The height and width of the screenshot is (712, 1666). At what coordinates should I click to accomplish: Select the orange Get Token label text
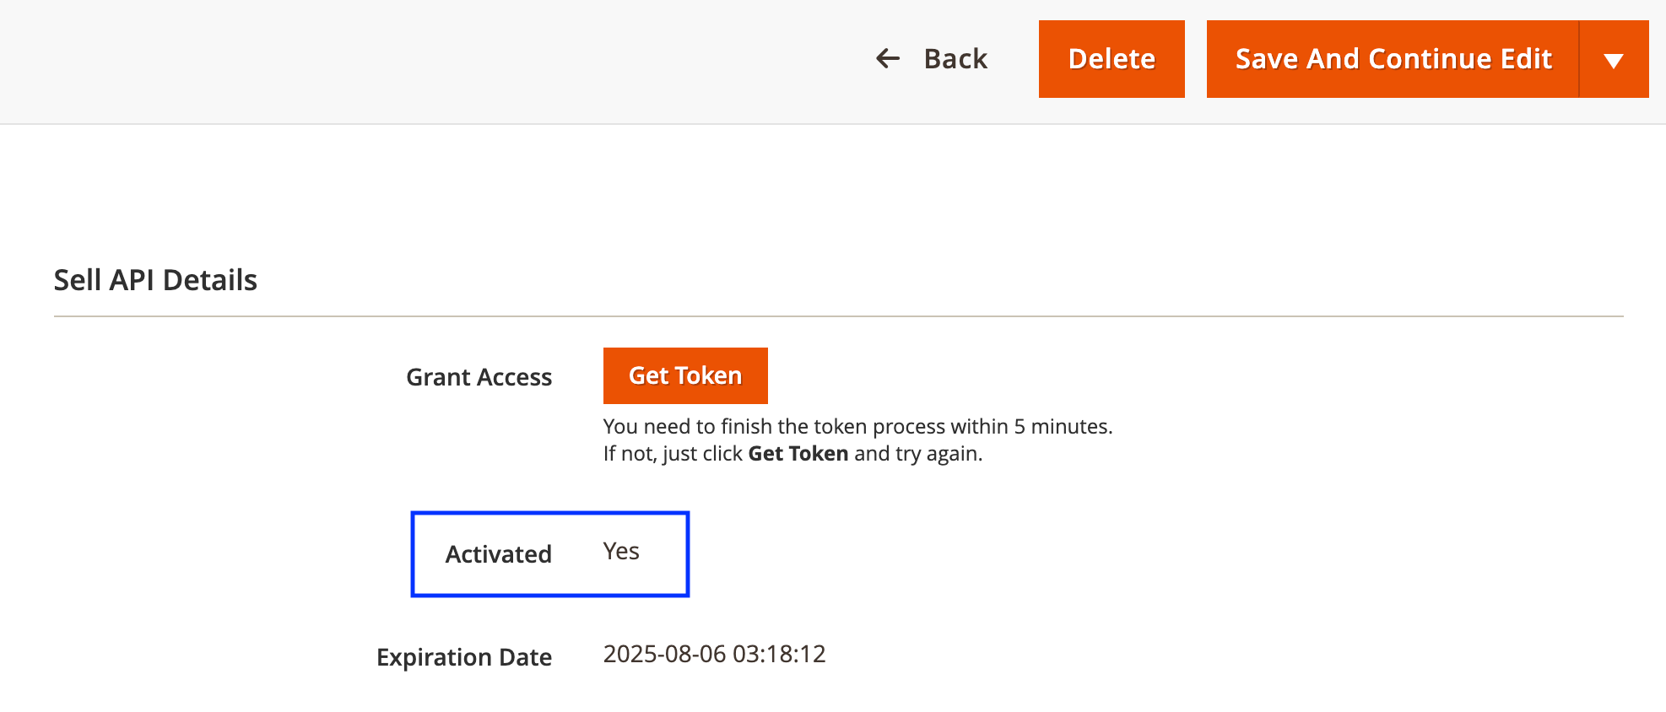(x=684, y=375)
